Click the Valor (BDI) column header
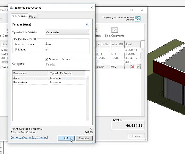This screenshot has height=154, width=185. click(x=118, y=44)
